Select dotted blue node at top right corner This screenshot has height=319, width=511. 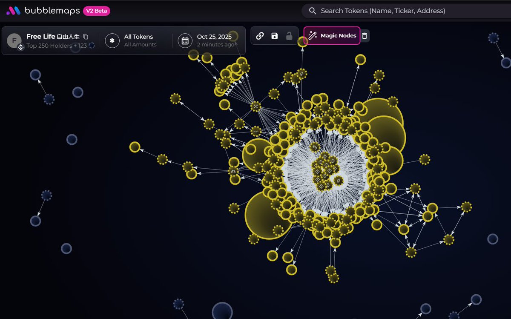coord(493,38)
